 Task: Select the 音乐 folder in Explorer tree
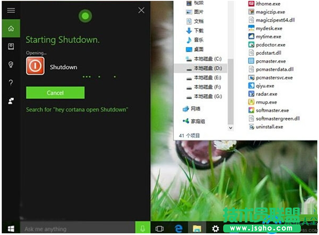[195, 40]
